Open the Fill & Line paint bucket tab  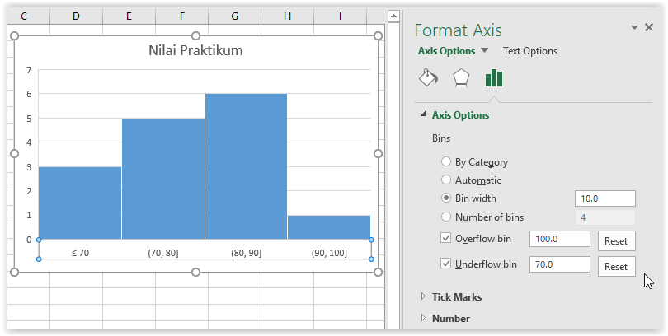coord(428,78)
